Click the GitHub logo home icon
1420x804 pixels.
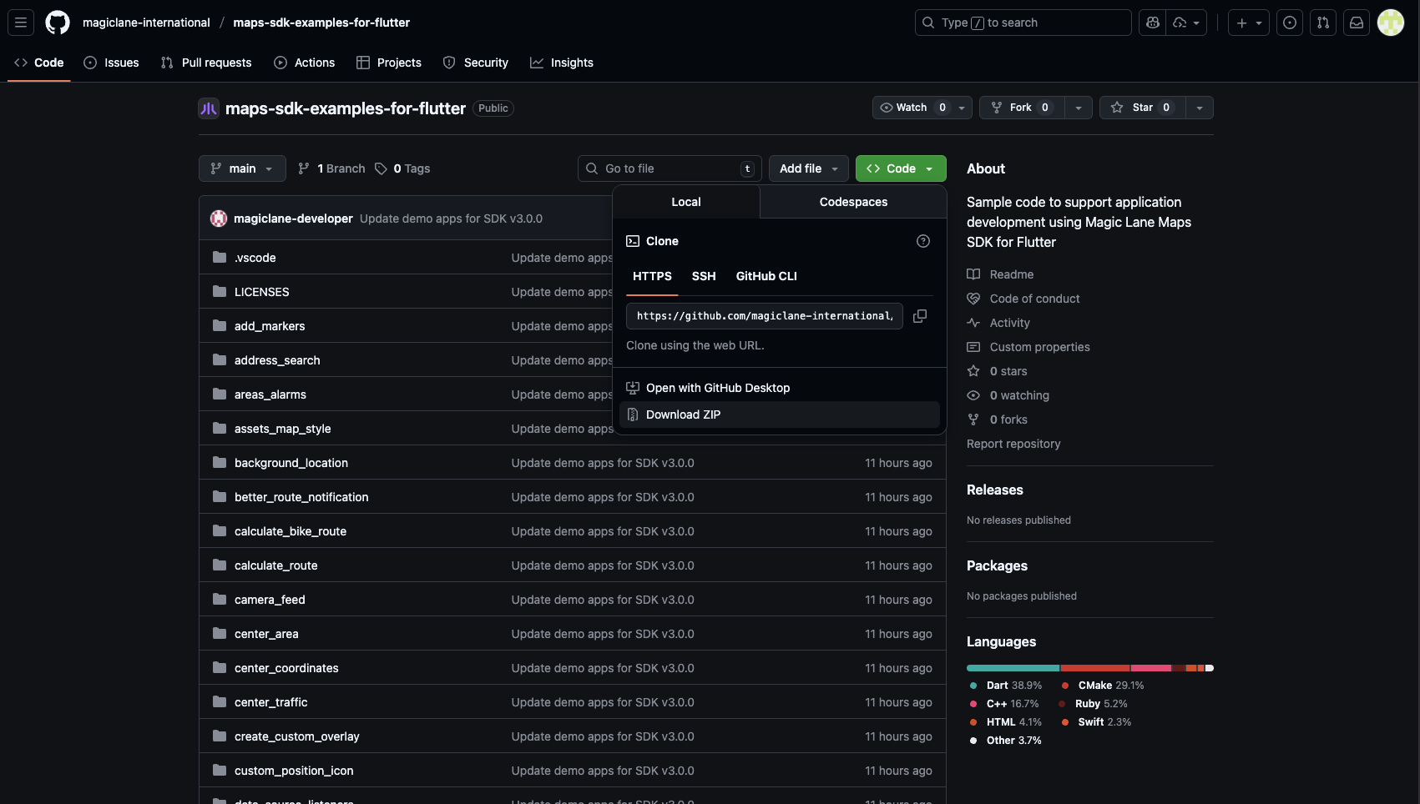(x=58, y=23)
